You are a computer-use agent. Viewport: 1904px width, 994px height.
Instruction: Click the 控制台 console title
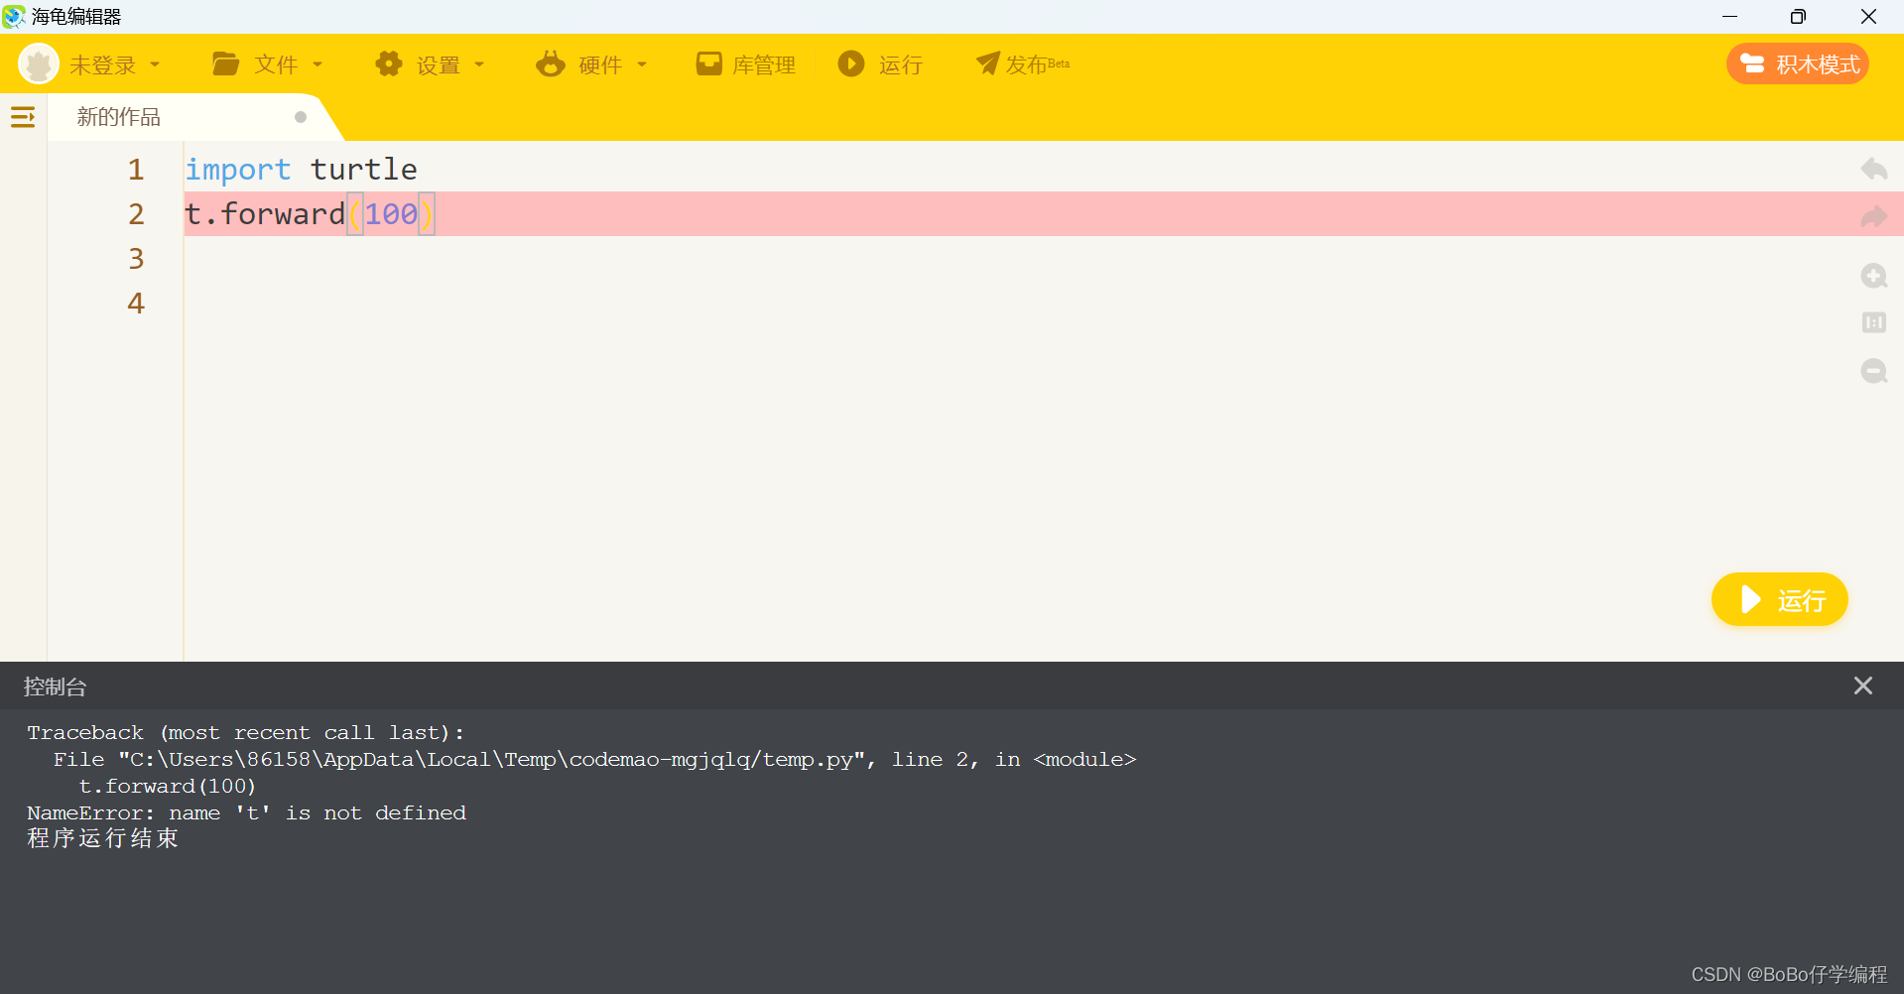[x=56, y=686]
